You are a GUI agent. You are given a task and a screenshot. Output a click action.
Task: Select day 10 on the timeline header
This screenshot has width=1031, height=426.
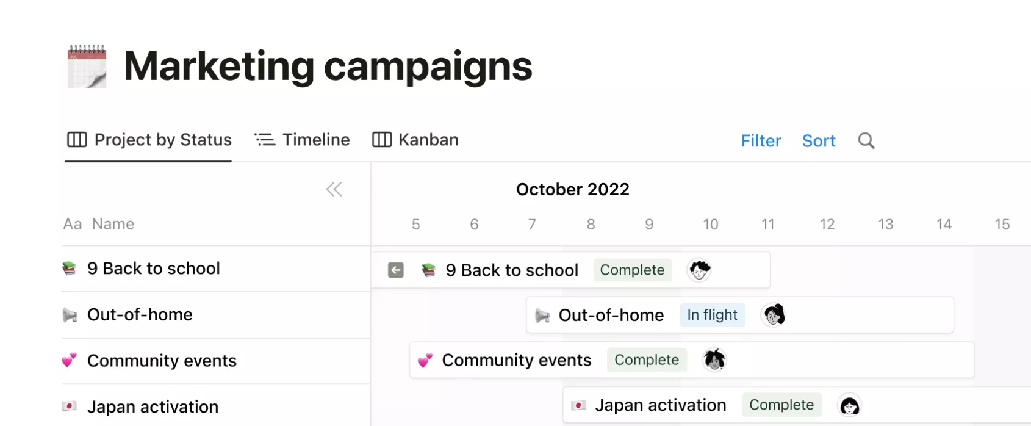pos(710,225)
